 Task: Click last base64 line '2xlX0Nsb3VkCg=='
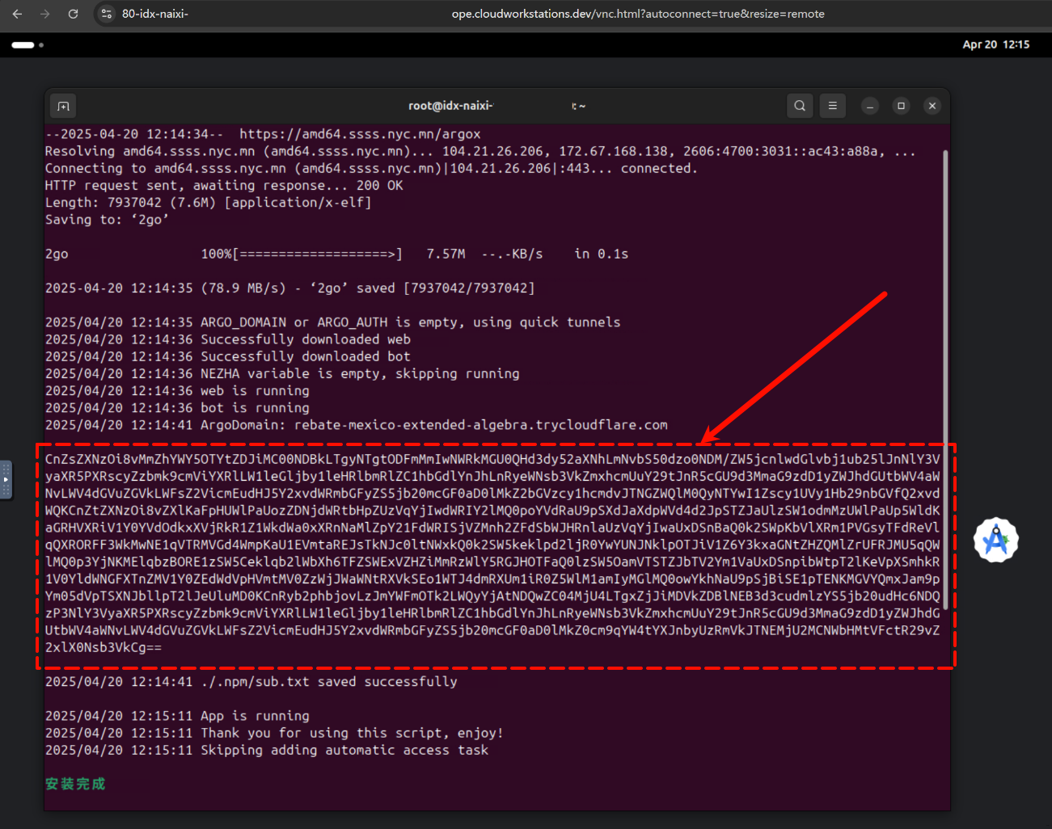click(x=104, y=647)
